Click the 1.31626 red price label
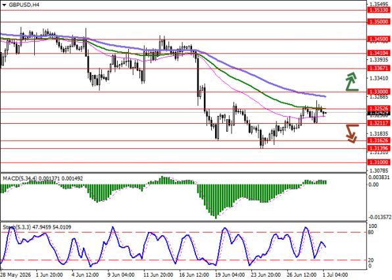Image resolution: width=392 pixels, height=280 pixels. [379, 140]
